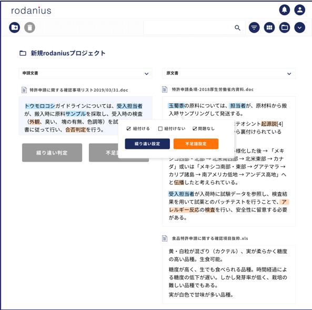Click highlighted word トウモロコシ
The width and height of the screenshot is (312, 310).
coord(40,106)
